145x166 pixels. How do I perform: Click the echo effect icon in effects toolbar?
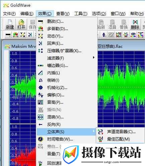(30, 35)
